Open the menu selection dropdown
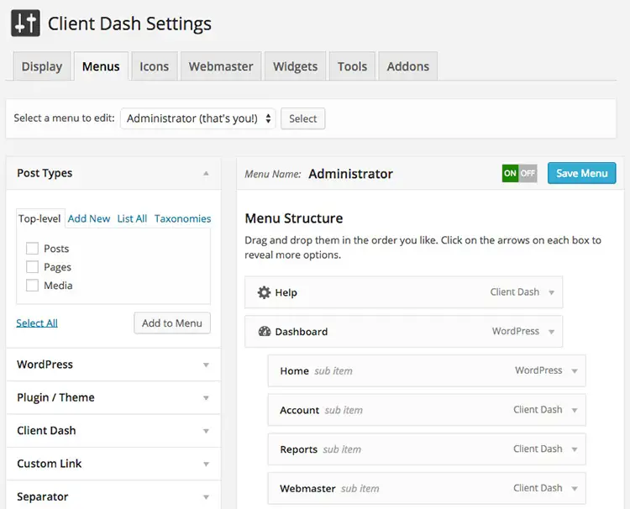The image size is (630, 509). tap(198, 118)
